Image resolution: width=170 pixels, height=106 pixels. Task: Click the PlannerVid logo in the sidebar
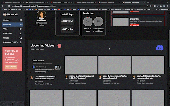pyautogui.click(x=11, y=14)
